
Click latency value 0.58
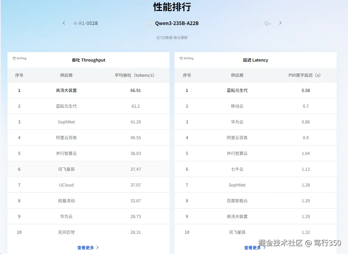[x=306, y=90]
